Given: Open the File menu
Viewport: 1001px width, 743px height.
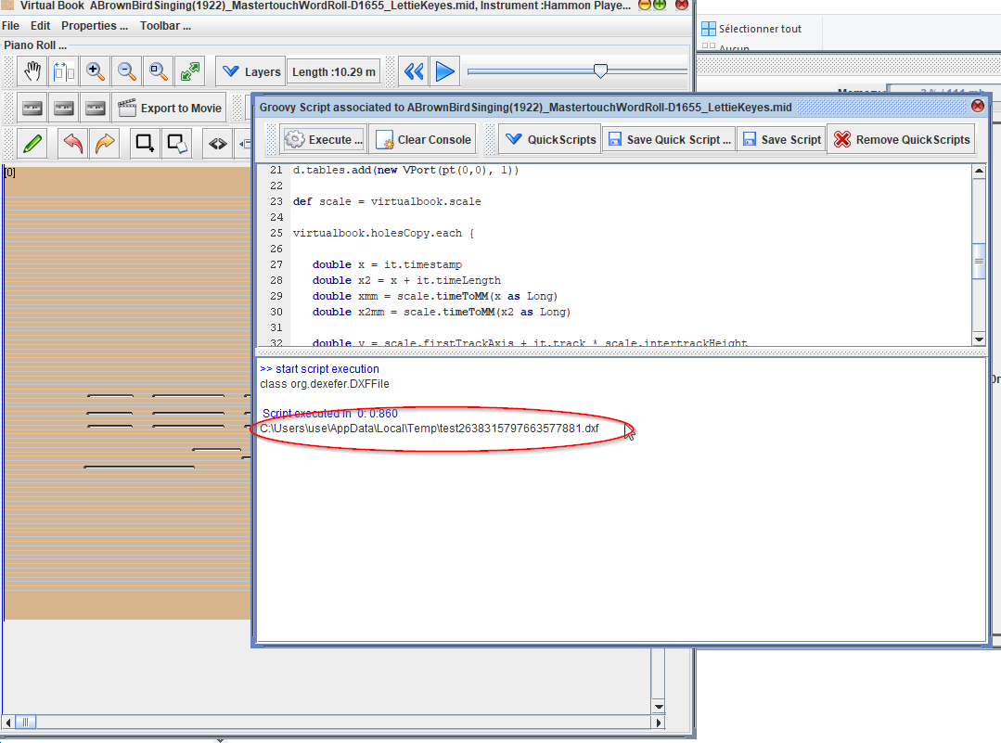Looking at the screenshot, I should coord(10,25).
